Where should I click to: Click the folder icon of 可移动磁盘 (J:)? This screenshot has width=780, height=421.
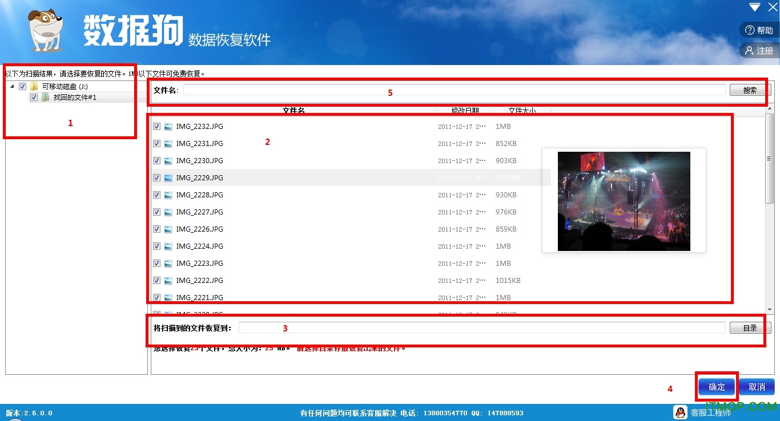tap(33, 86)
